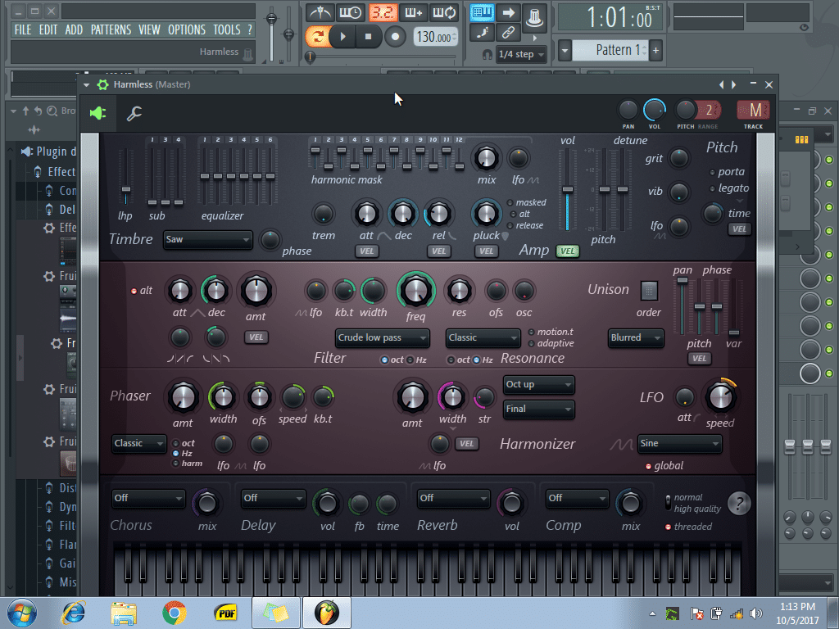839x629 pixels.
Task: Open the EDIT menu
Action: [48, 30]
